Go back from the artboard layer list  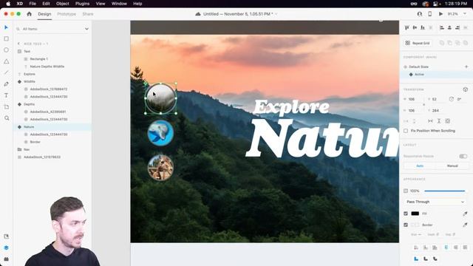click(18, 44)
